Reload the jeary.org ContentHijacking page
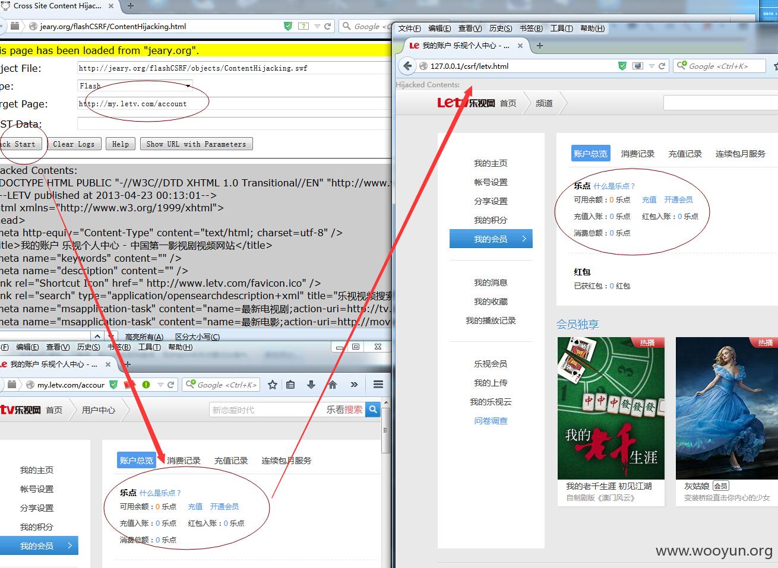The image size is (778, 568). click(328, 26)
